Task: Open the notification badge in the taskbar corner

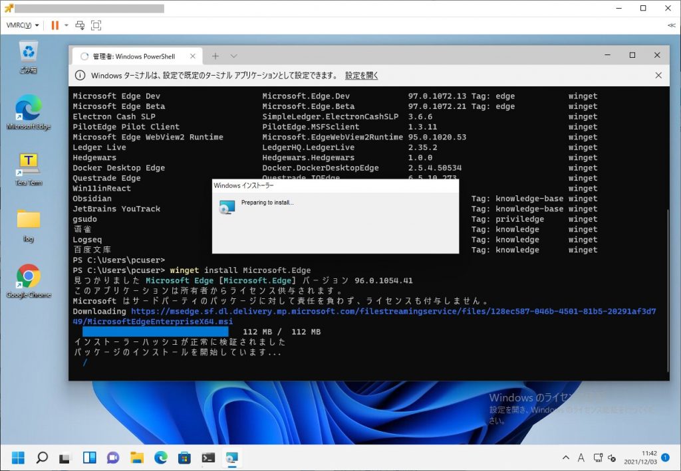Action: (x=665, y=457)
